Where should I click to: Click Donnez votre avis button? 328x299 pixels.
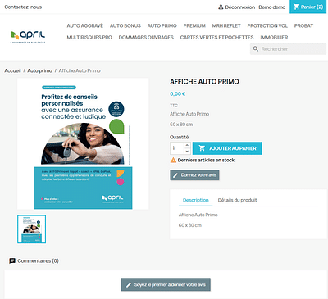point(194,175)
